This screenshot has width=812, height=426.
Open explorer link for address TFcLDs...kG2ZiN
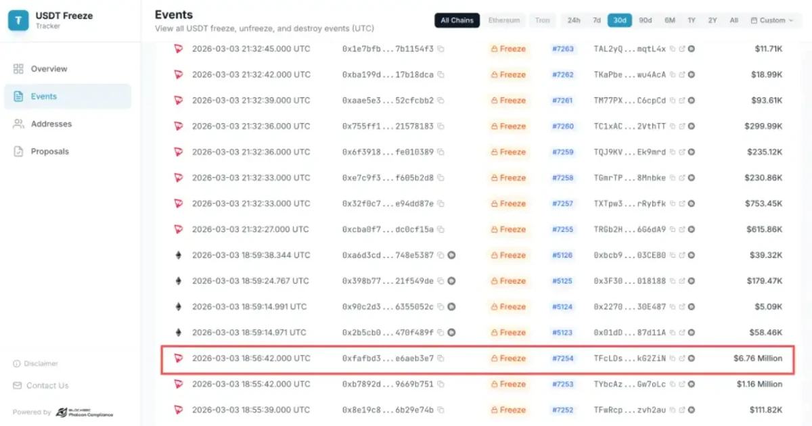tap(681, 358)
